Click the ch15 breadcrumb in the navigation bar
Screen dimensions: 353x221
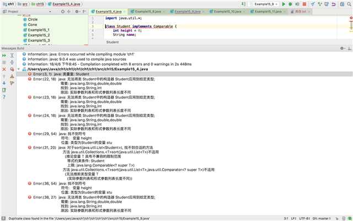(38, 4)
